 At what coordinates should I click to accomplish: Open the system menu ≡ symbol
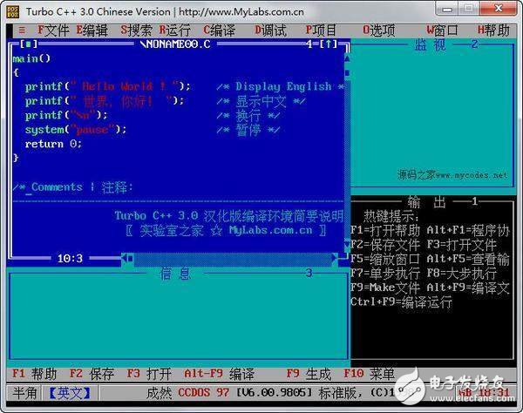[x=22, y=30]
